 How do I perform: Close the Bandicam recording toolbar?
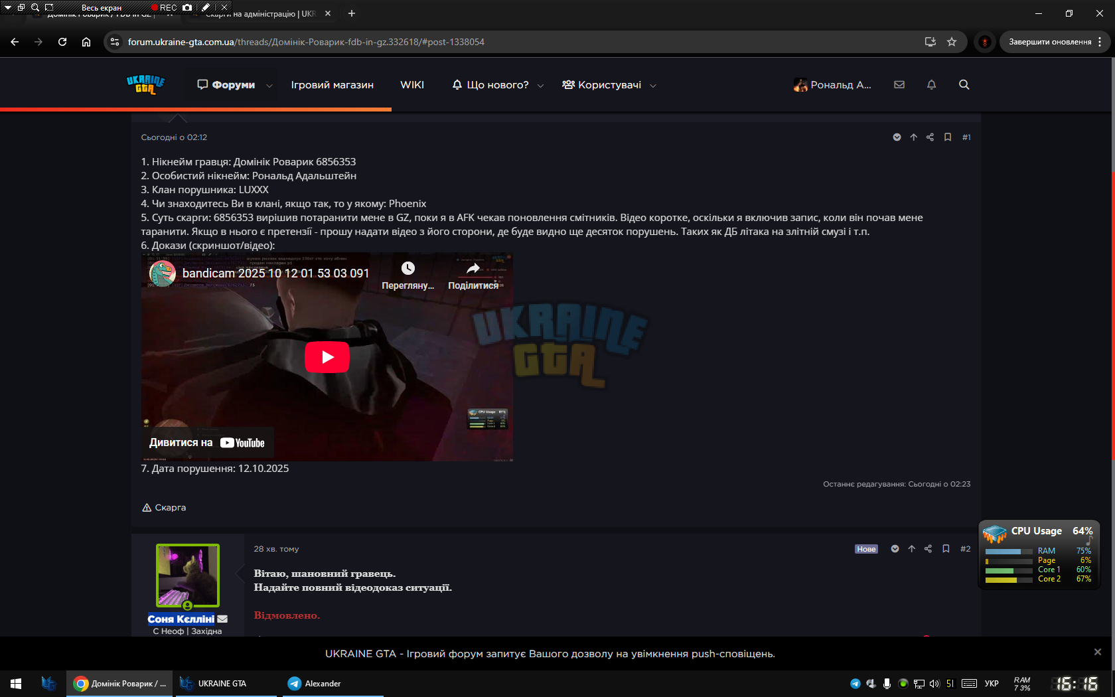[x=224, y=7]
